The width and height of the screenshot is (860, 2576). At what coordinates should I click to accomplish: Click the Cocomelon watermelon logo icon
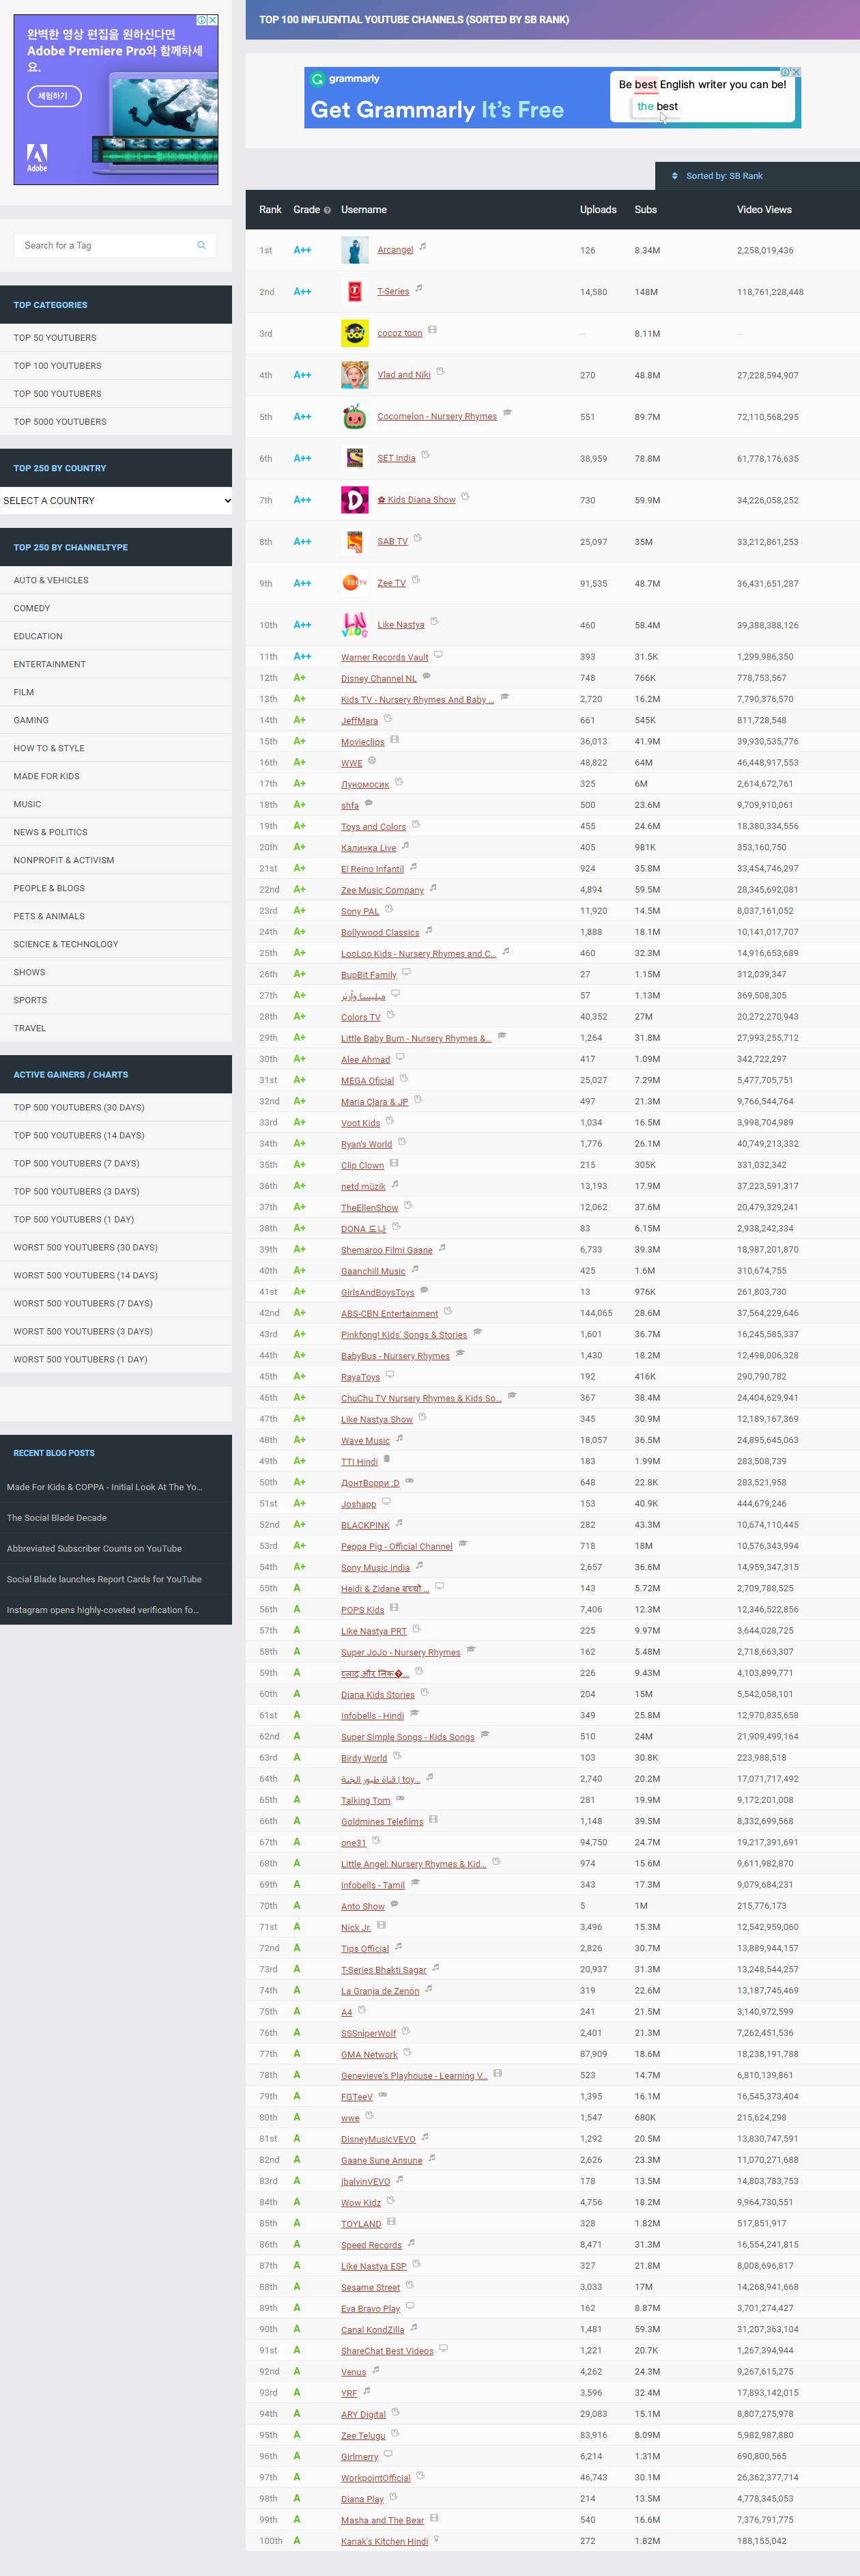(x=354, y=417)
